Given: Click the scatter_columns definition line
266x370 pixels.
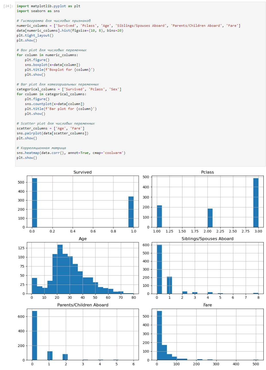Looking at the screenshot, I should (x=50, y=128).
